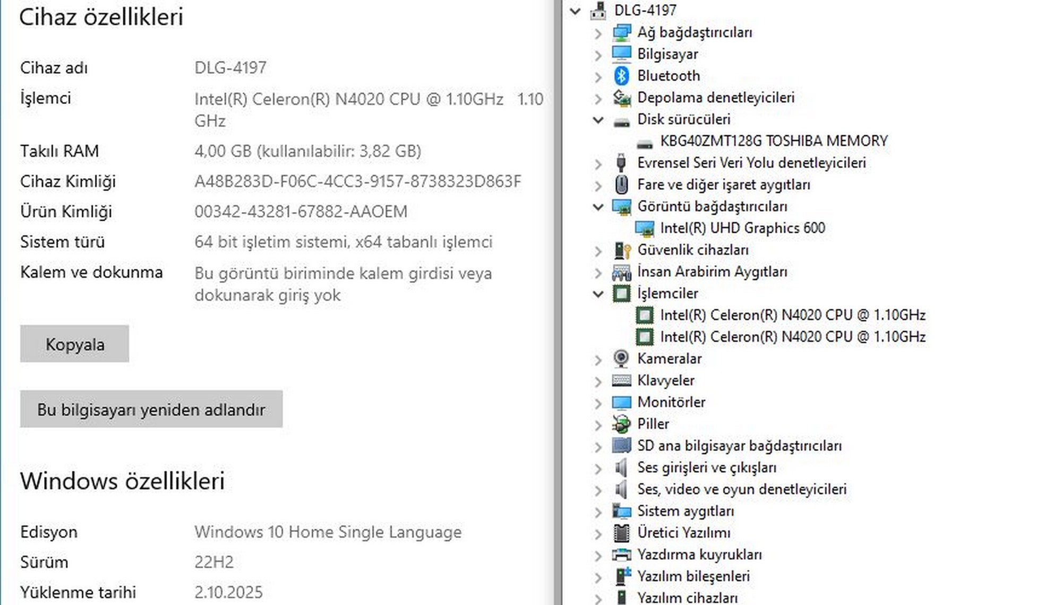The width and height of the screenshot is (1062, 605).
Task: Collapse the Disk sürücüleri node
Action: pos(598,120)
